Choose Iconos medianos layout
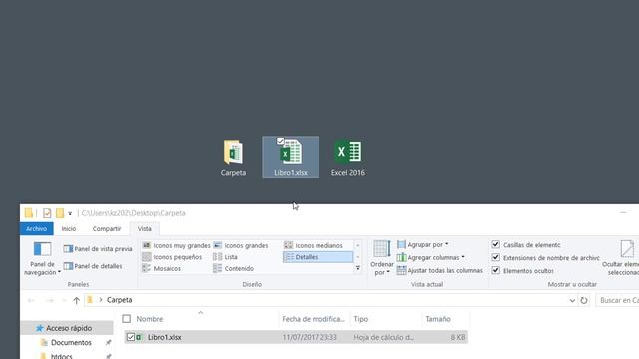This screenshot has height=359, width=639. [314, 245]
